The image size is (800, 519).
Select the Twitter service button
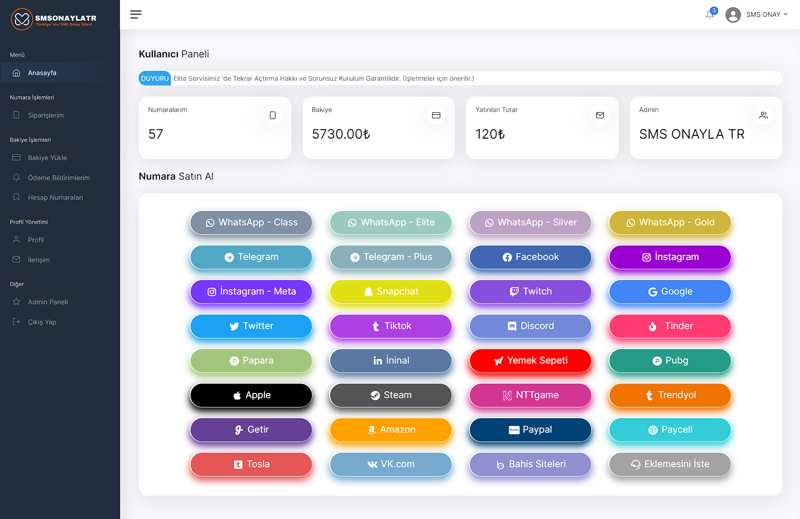tap(251, 326)
